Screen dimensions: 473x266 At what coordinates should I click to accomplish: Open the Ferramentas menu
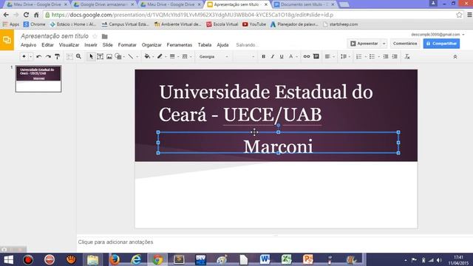click(x=179, y=45)
